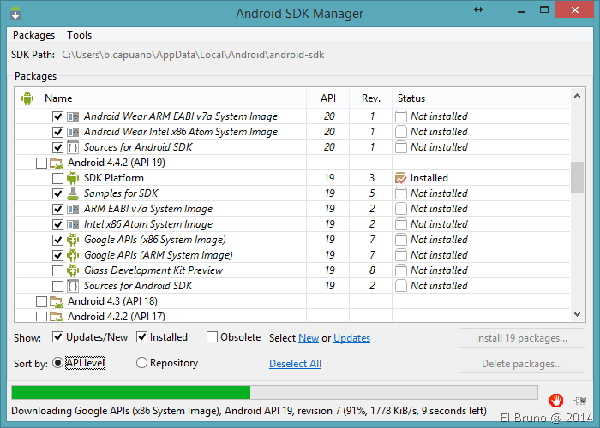Click the Android robot icon in Name header
This screenshot has height=428, width=600.
(x=27, y=98)
